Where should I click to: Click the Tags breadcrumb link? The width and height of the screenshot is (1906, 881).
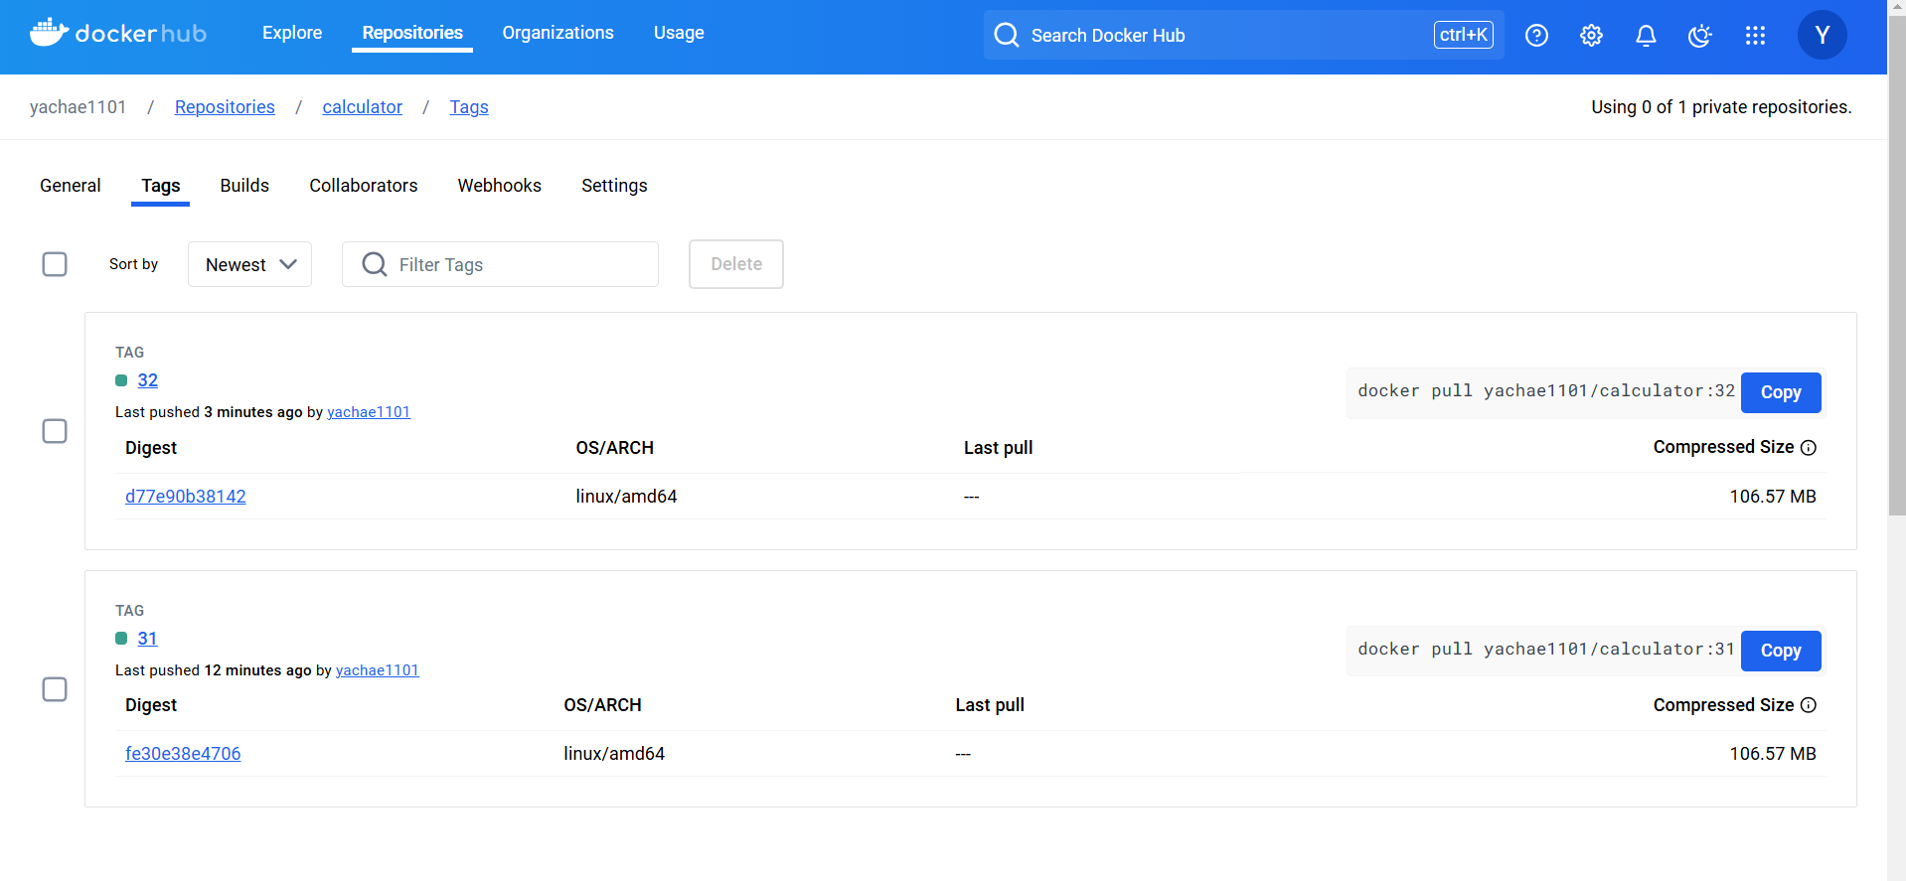[x=469, y=107]
